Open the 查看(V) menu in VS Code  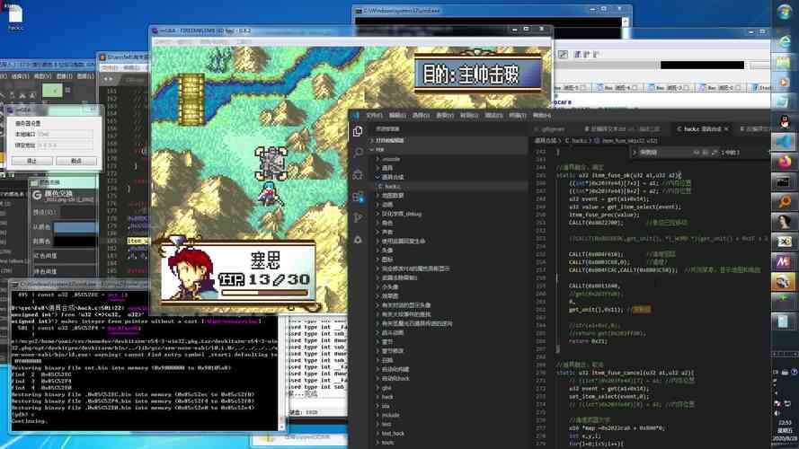(444, 116)
